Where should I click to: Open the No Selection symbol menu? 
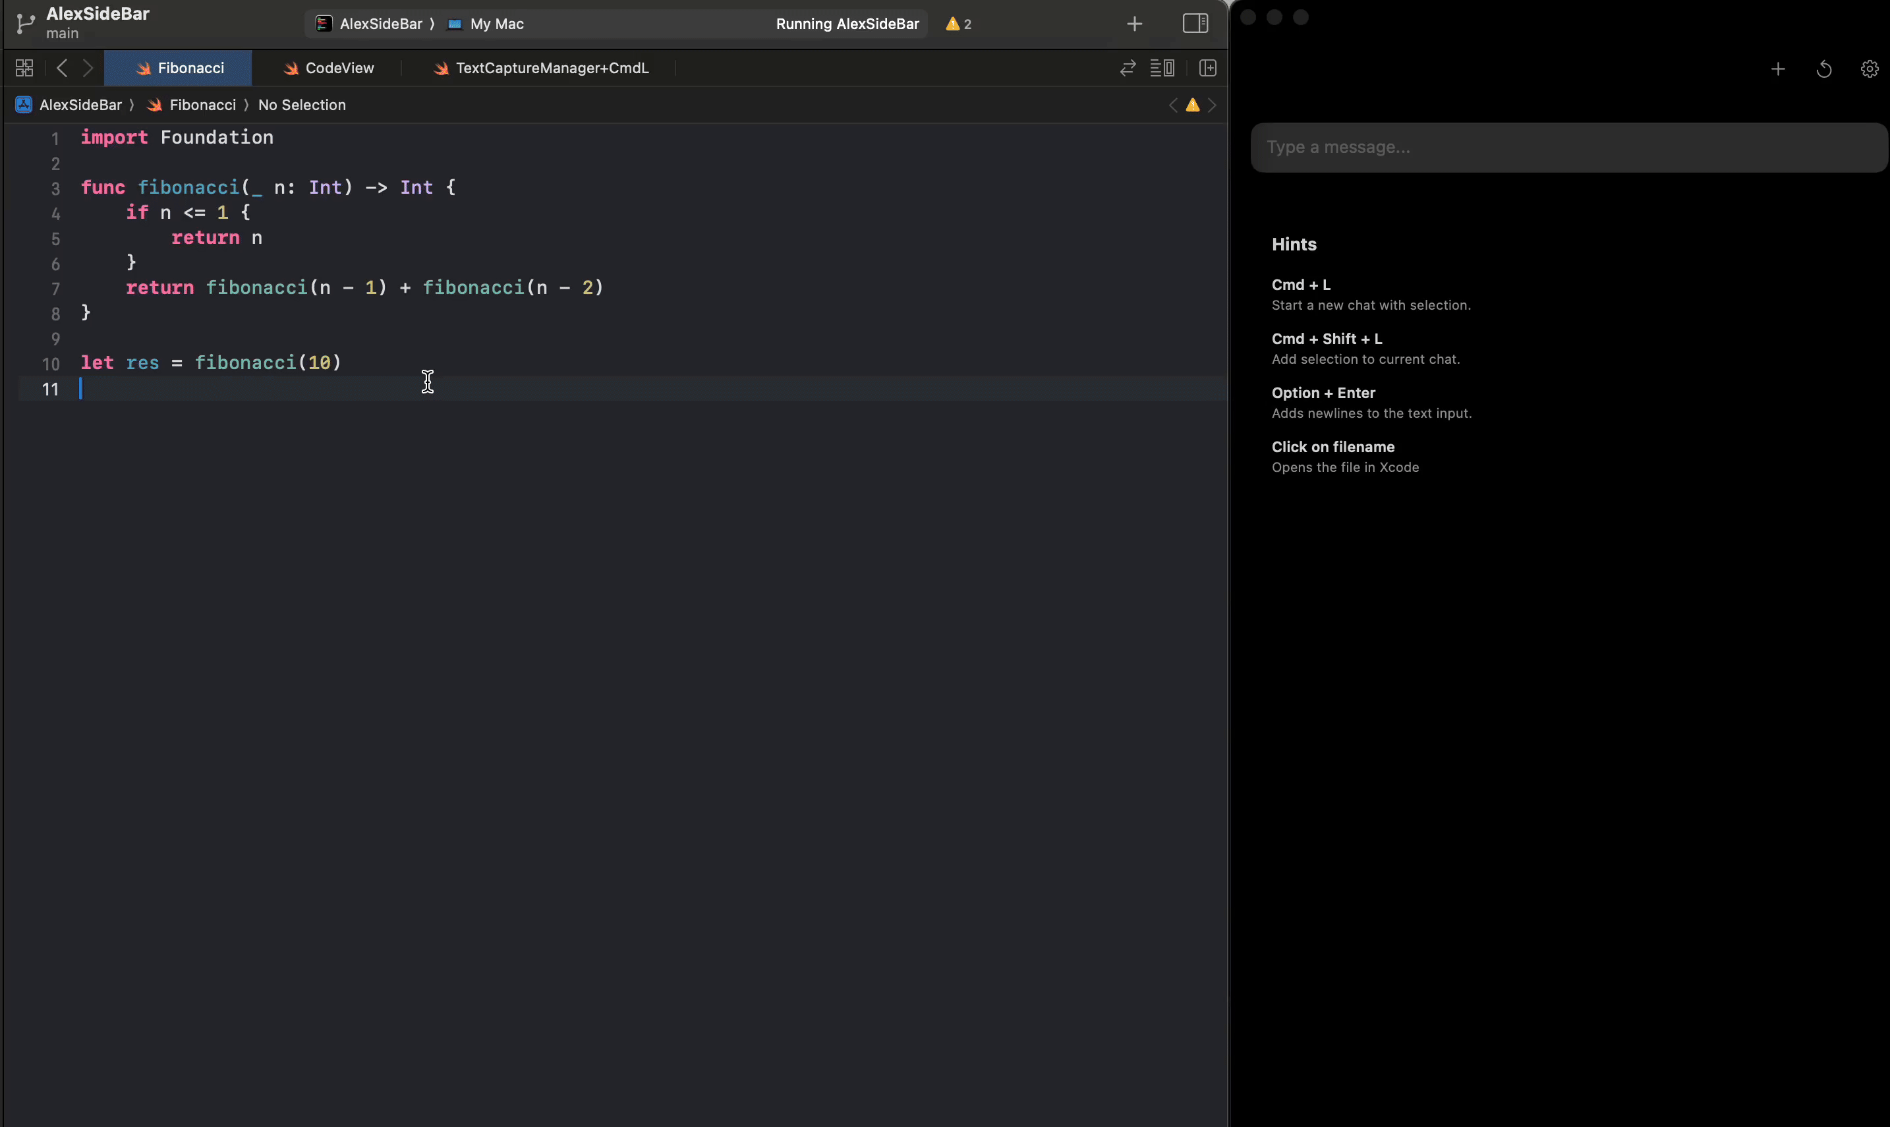click(x=301, y=105)
